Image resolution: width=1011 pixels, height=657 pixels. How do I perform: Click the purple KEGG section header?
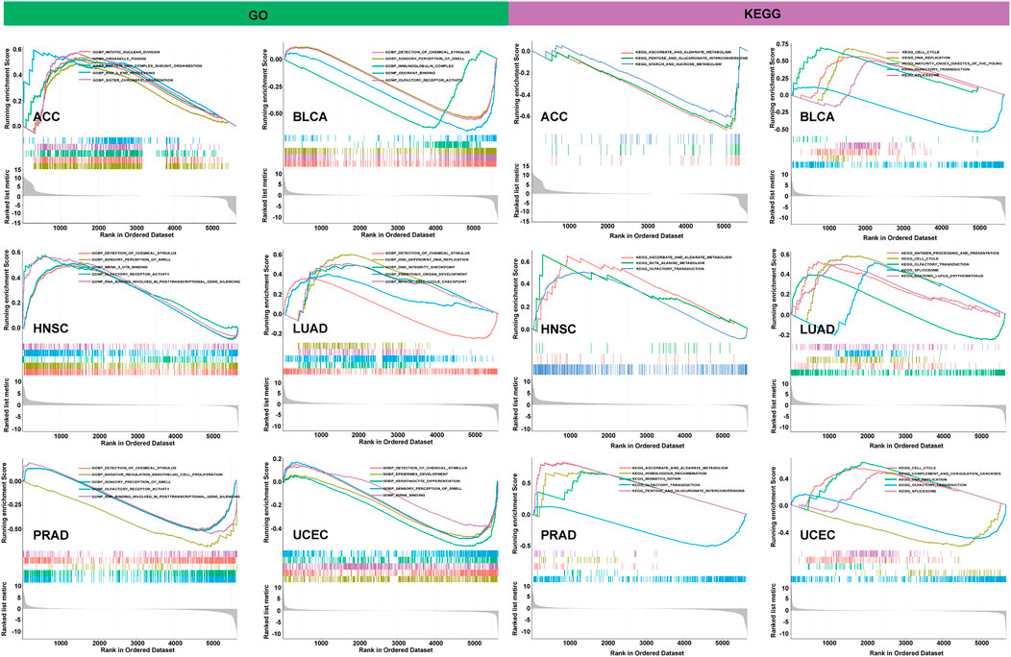tap(758, 13)
